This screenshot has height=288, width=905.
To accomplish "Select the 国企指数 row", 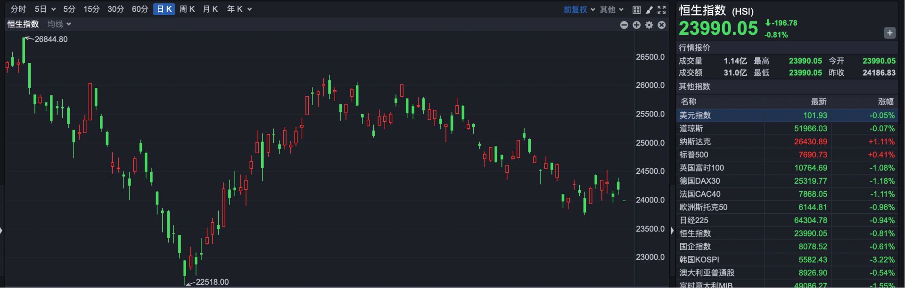I will coord(787,247).
